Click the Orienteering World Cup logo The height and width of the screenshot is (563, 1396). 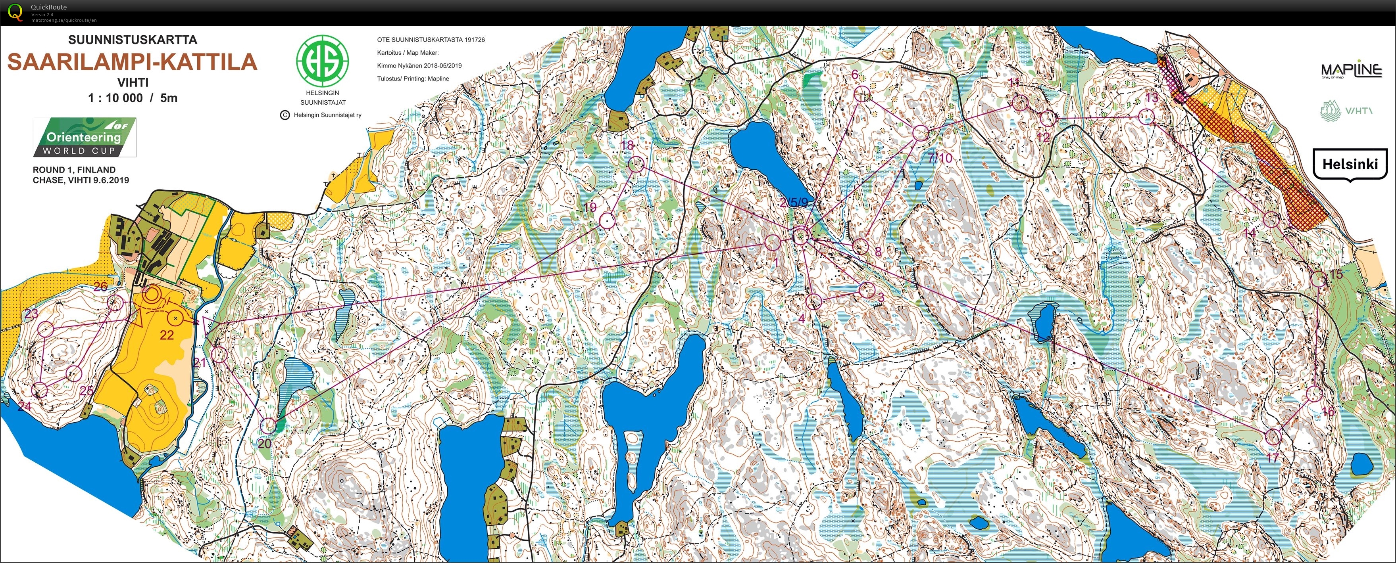pos(85,138)
